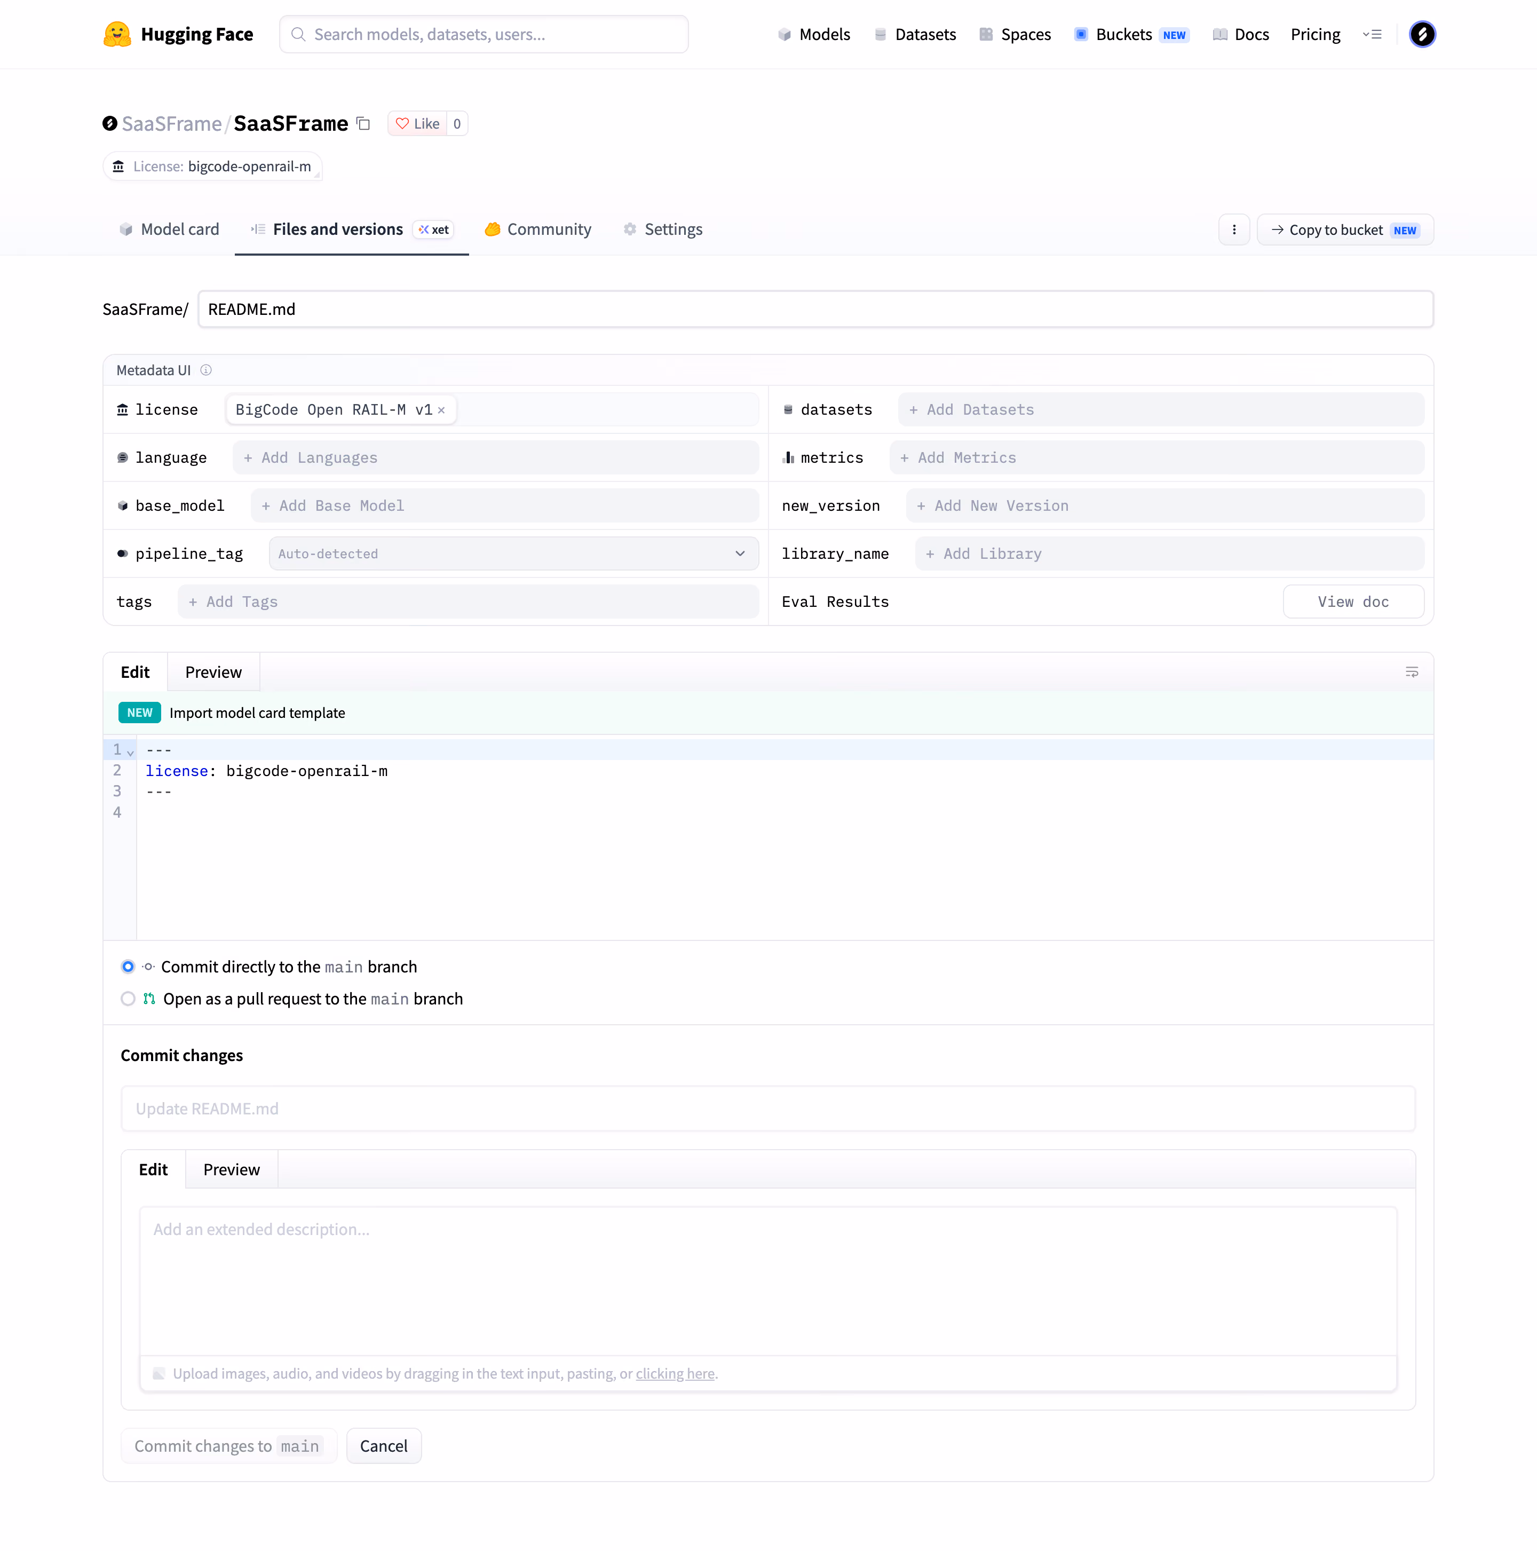
Task: Click the search models input field
Action: (x=484, y=34)
